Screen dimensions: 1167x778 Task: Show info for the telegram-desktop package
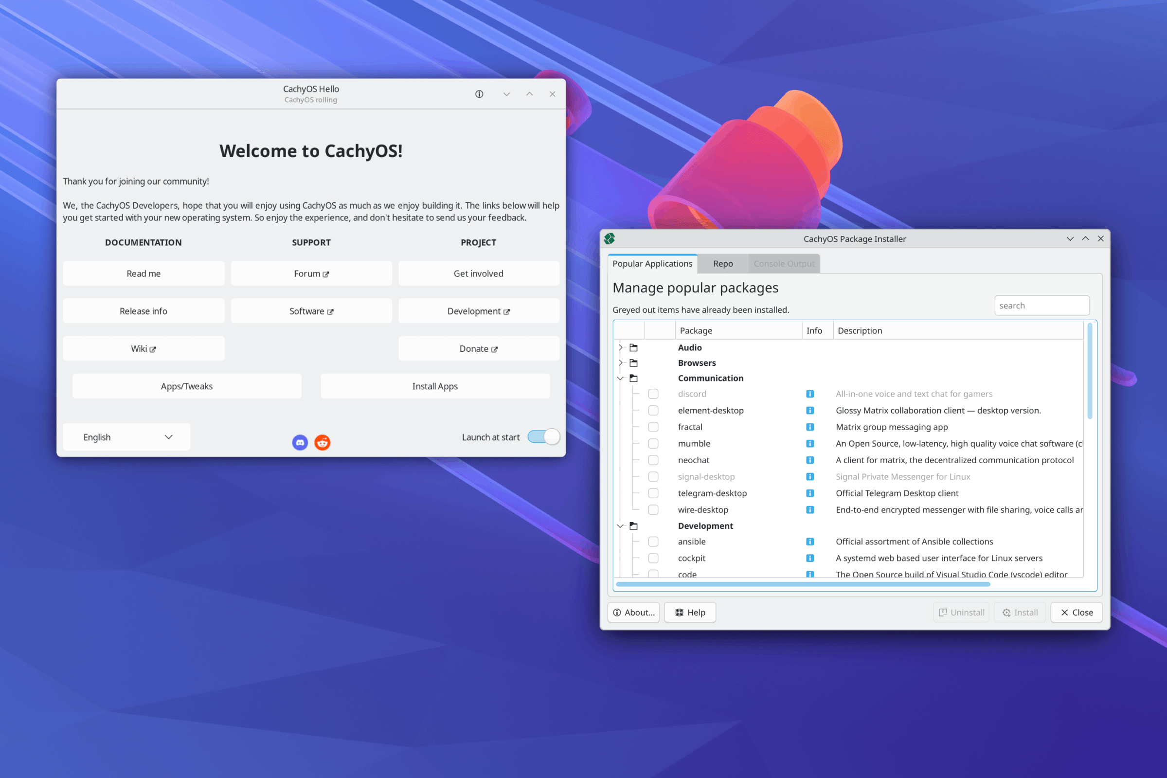tap(810, 493)
